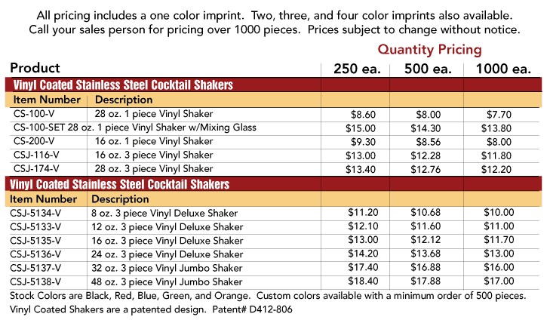Click the Product column heading
This screenshot has height=323, width=550.
click(x=35, y=68)
